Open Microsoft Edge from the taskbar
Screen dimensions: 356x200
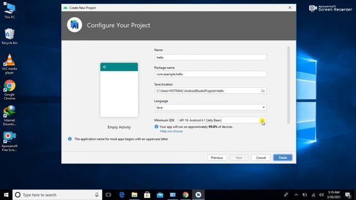(x=122, y=195)
